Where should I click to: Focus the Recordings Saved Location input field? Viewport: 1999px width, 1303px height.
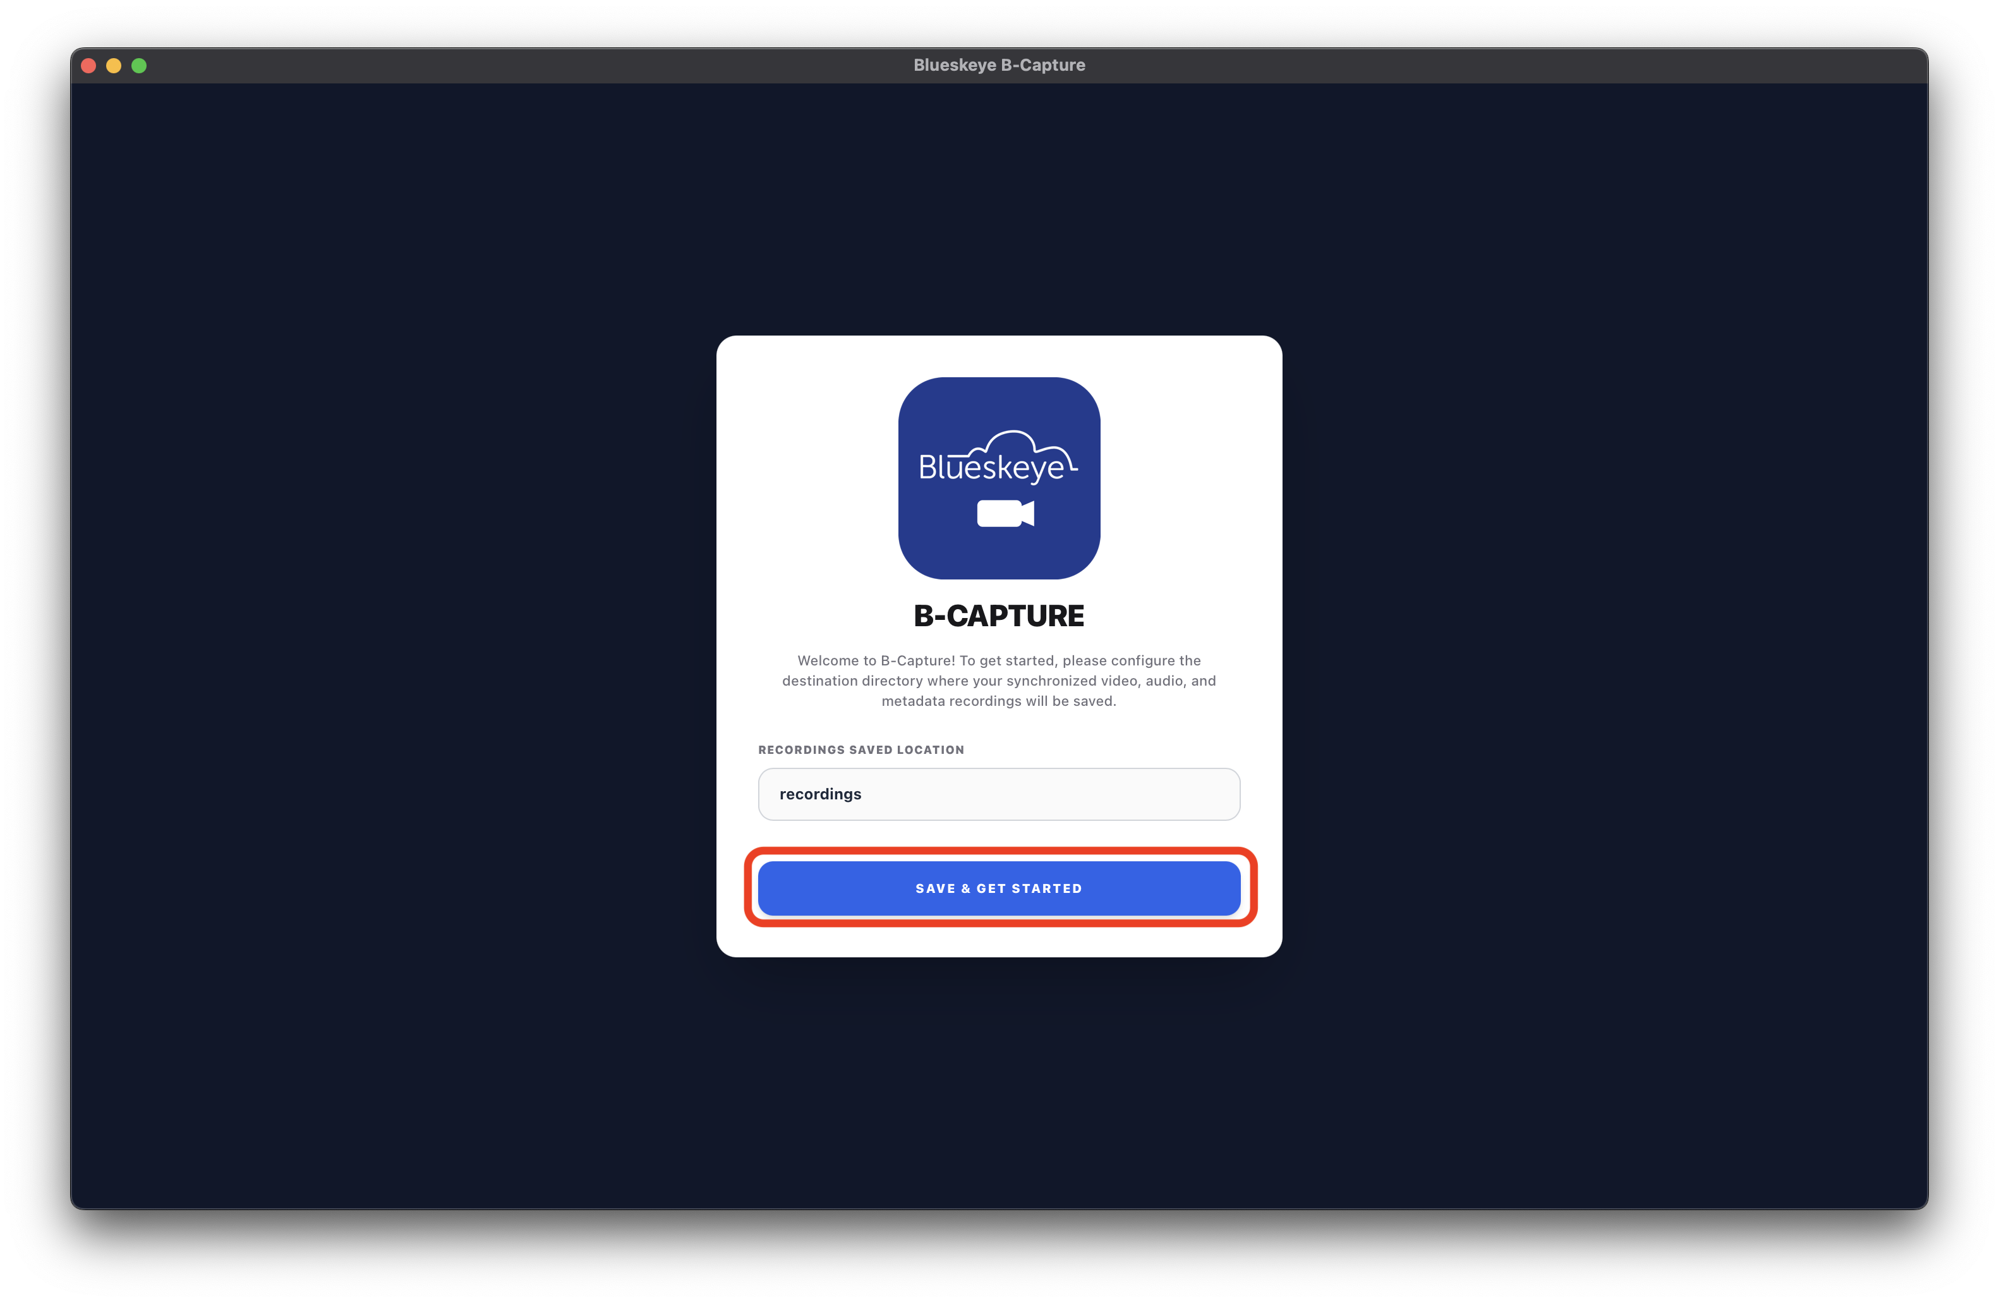999,794
